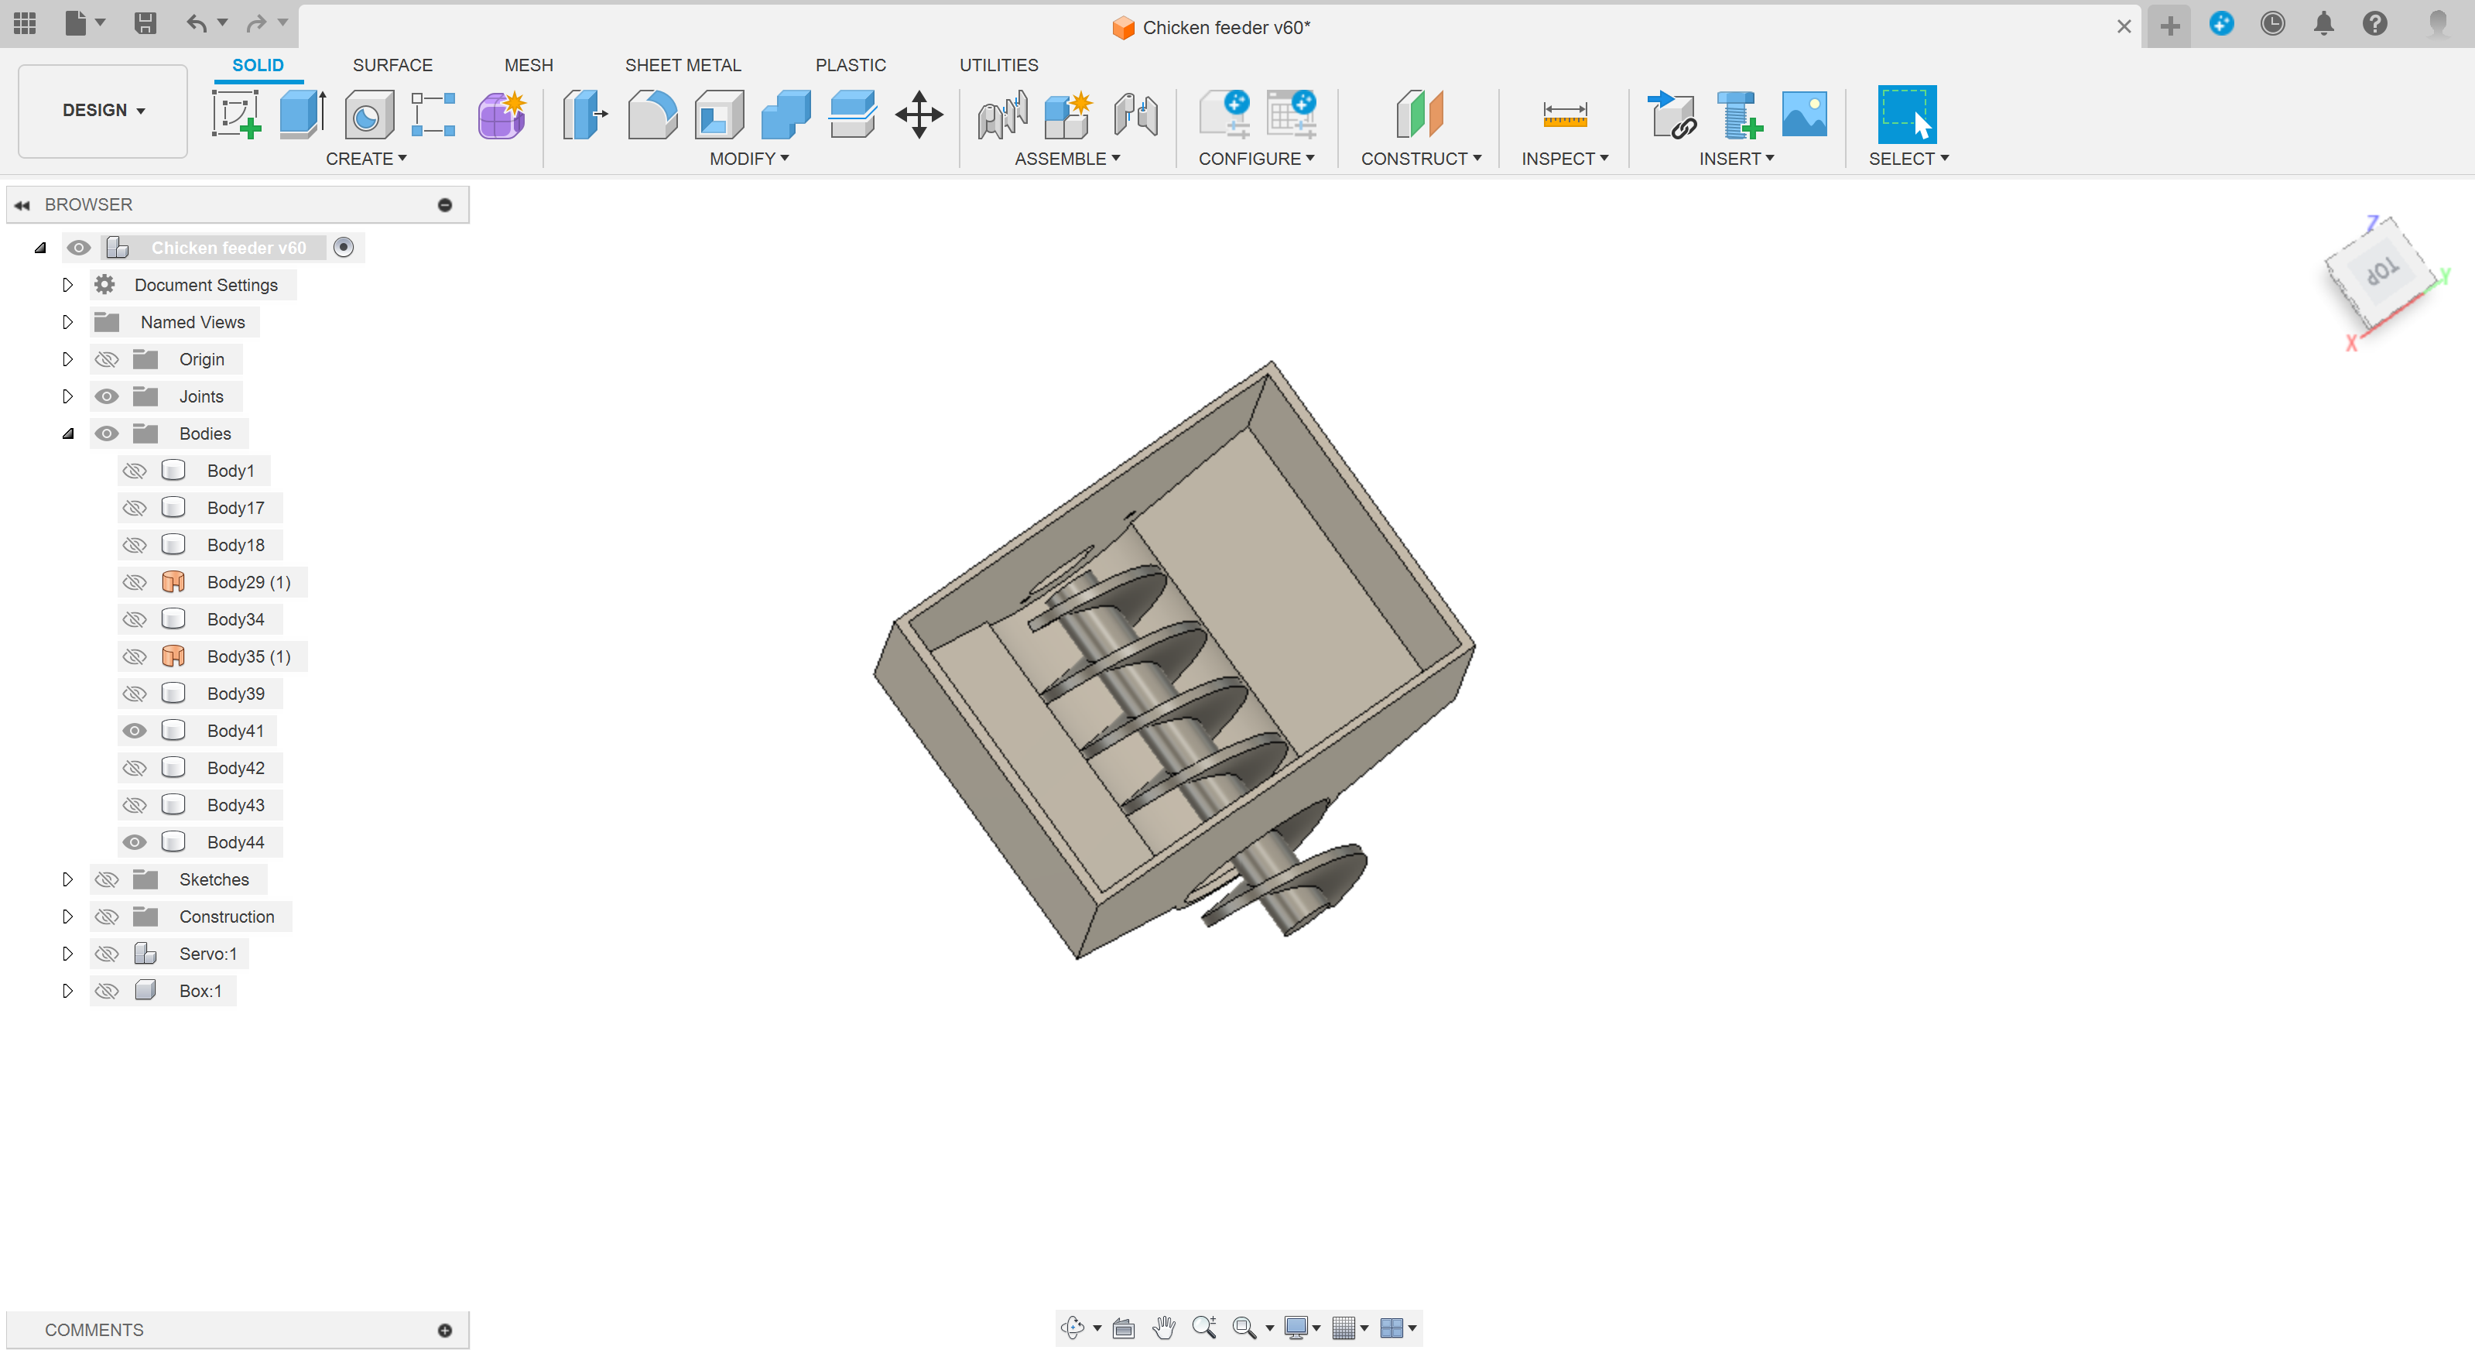
Task: Show Body1 via its eye icon
Action: [x=135, y=471]
